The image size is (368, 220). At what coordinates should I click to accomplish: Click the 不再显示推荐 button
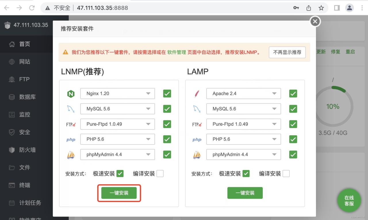tap(287, 52)
